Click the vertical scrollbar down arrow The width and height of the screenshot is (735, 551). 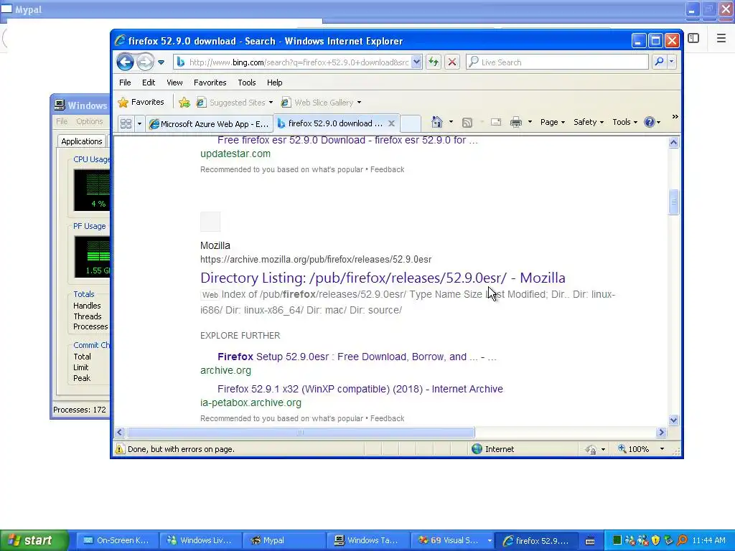(673, 420)
